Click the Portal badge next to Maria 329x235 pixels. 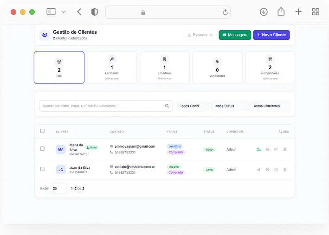(92, 147)
